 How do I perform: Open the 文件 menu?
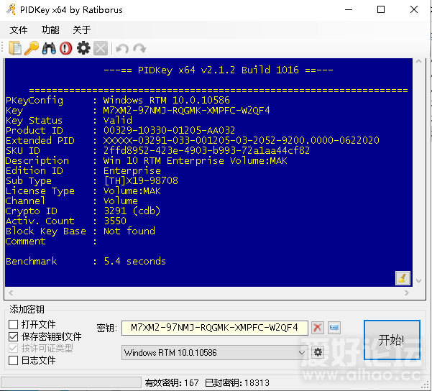(x=19, y=29)
